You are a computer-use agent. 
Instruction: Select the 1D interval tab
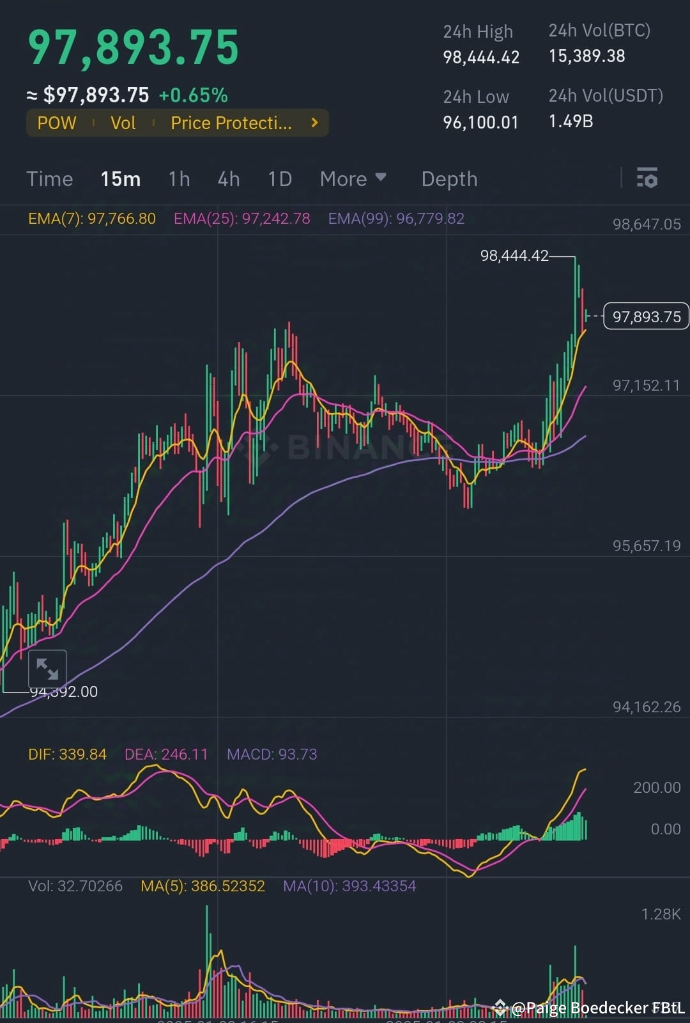click(x=280, y=179)
